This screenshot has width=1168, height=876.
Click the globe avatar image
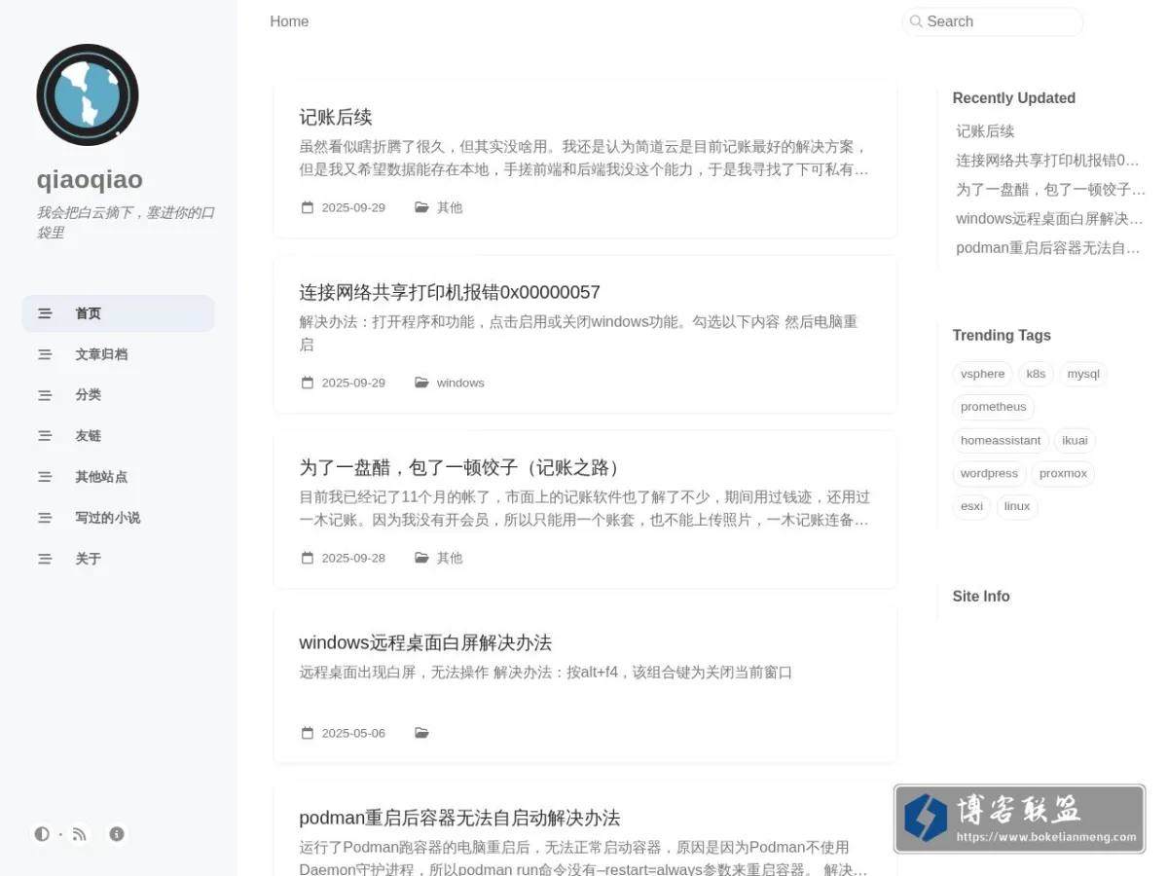click(88, 95)
